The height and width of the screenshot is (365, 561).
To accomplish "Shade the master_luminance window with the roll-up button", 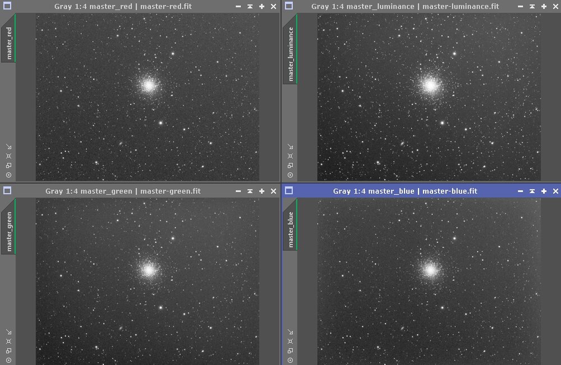I will 532,7.
